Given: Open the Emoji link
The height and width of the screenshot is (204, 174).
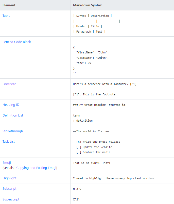Looking at the screenshot, I should [x=7, y=163].
